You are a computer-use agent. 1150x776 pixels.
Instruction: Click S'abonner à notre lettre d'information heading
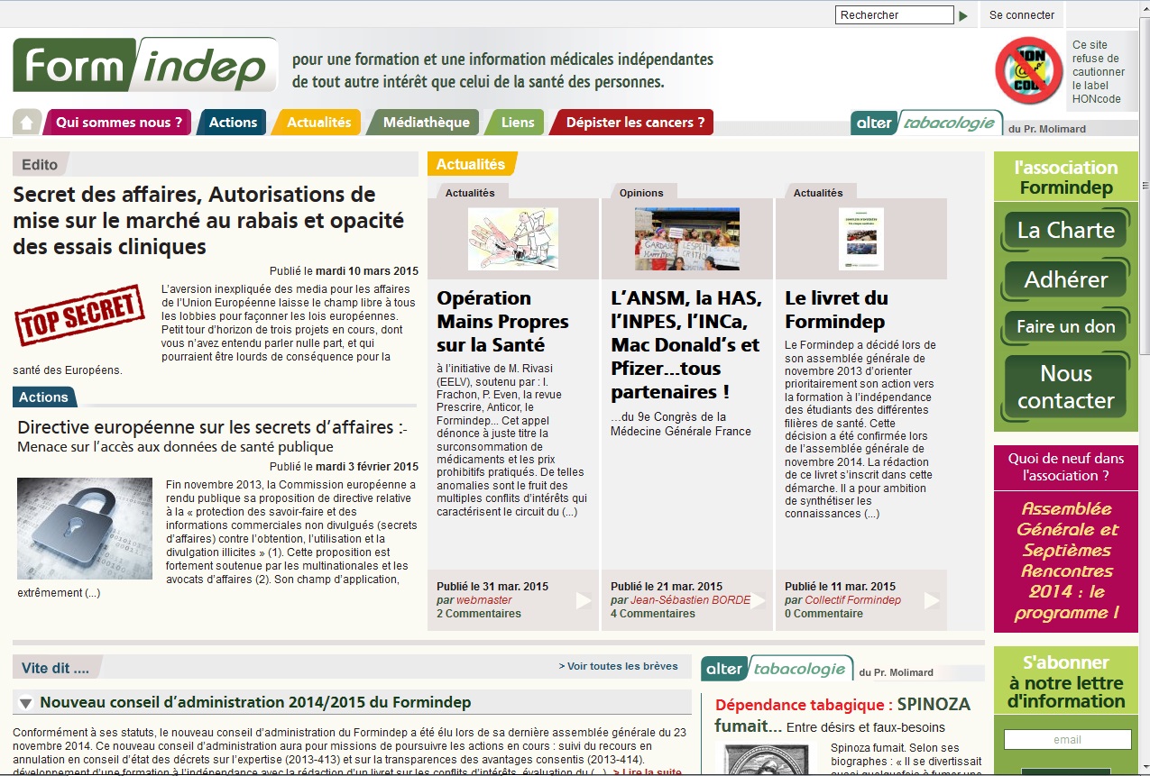pos(1066,682)
